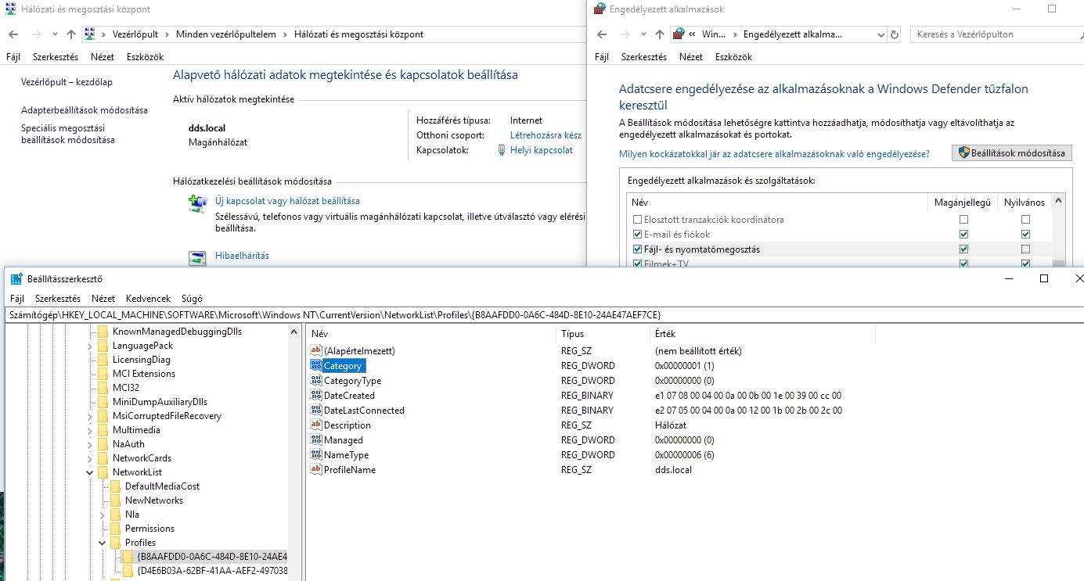This screenshot has height=581, width=1084.
Task: Click the NetworkList folder icon
Action: coord(103,472)
